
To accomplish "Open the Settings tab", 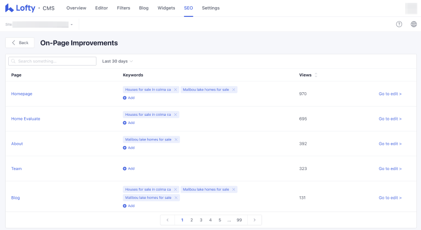I will click(211, 8).
